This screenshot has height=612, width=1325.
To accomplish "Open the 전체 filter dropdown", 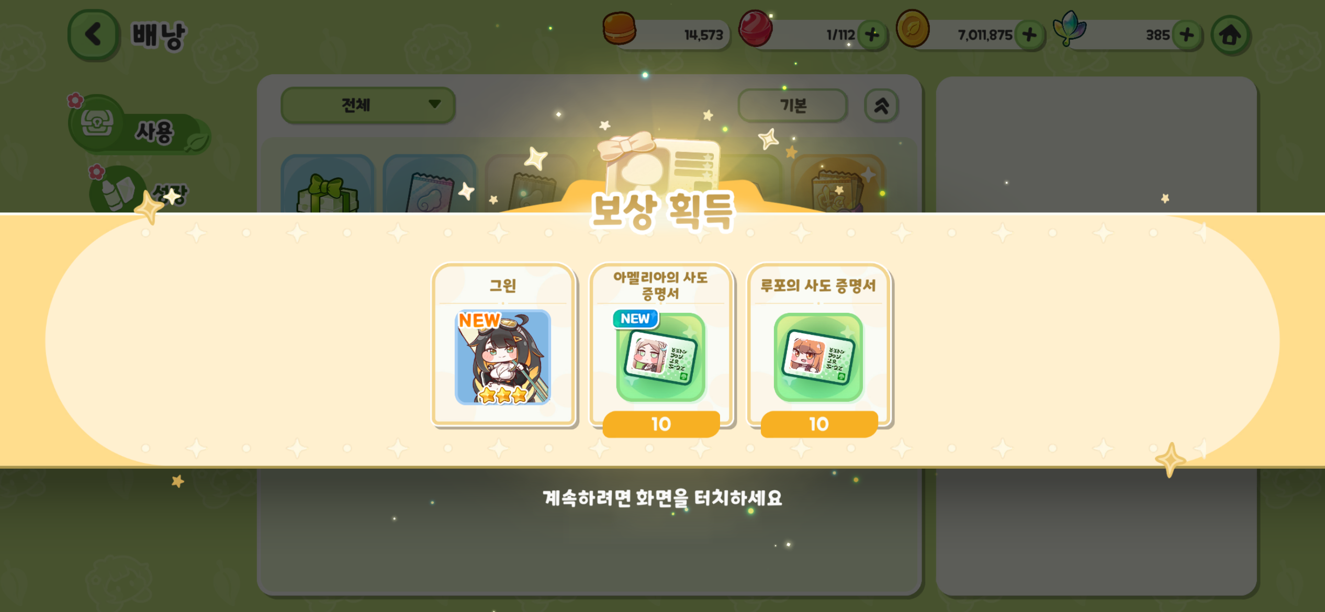I will tap(367, 105).
